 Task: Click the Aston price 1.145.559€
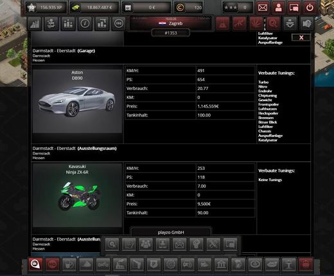pos(208,106)
